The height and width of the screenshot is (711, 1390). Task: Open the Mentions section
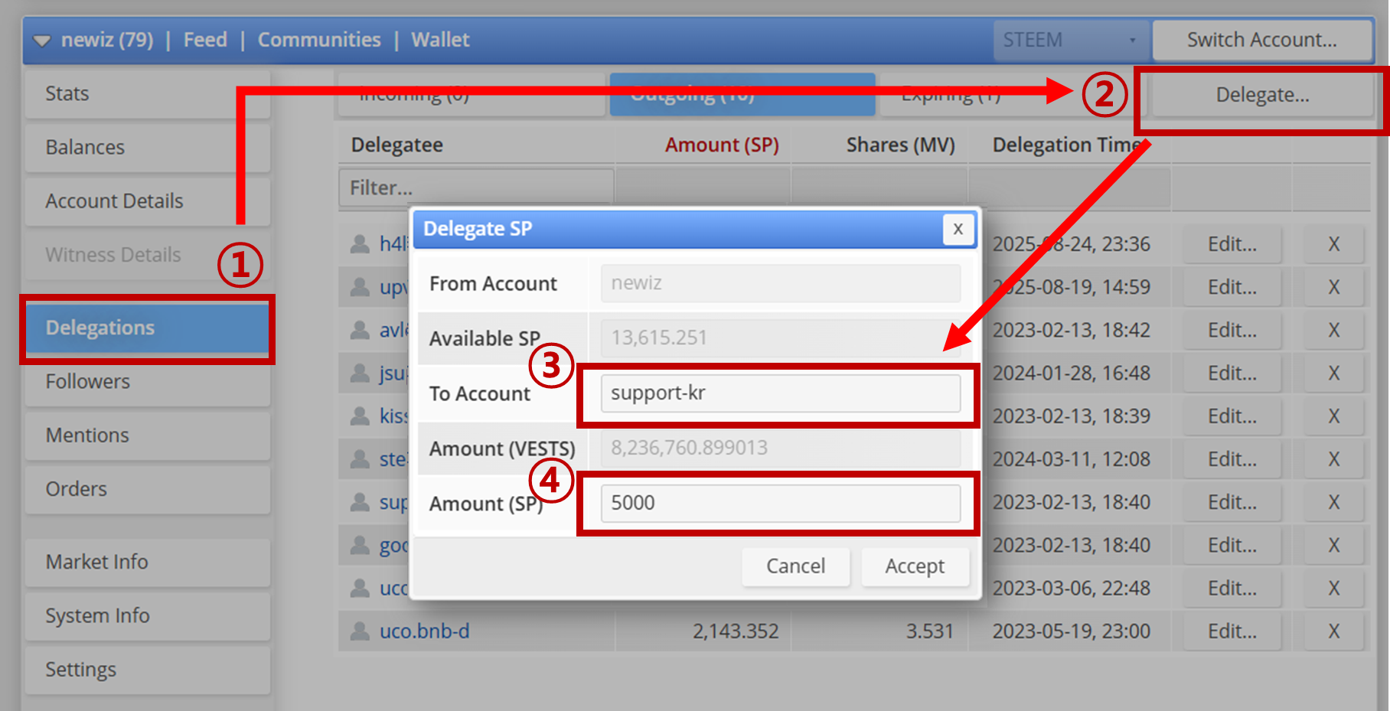tap(148, 435)
